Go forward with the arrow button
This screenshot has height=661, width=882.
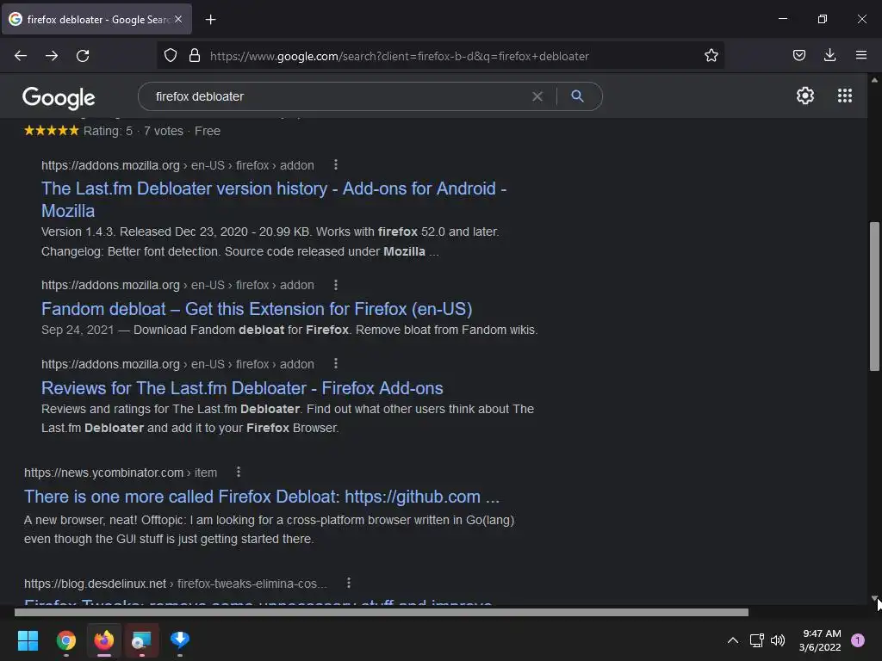(52, 56)
